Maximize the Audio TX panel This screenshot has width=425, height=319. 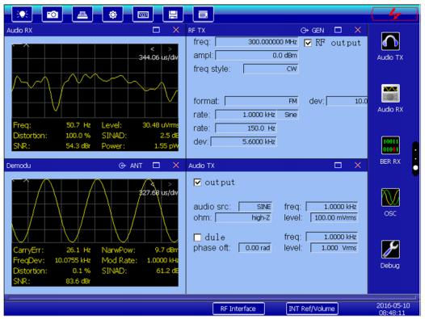[338, 165]
